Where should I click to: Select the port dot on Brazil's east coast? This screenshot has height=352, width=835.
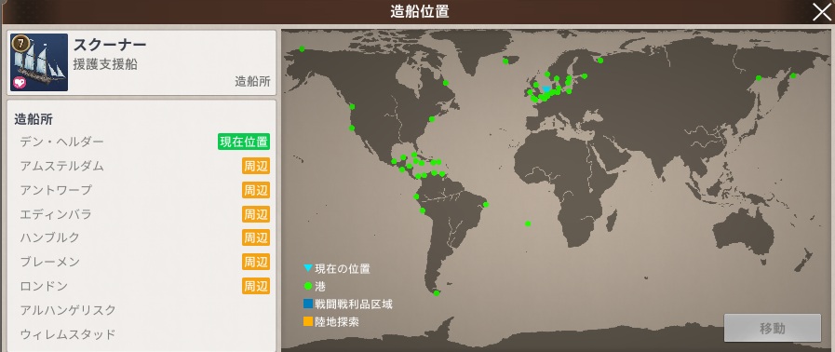point(486,205)
